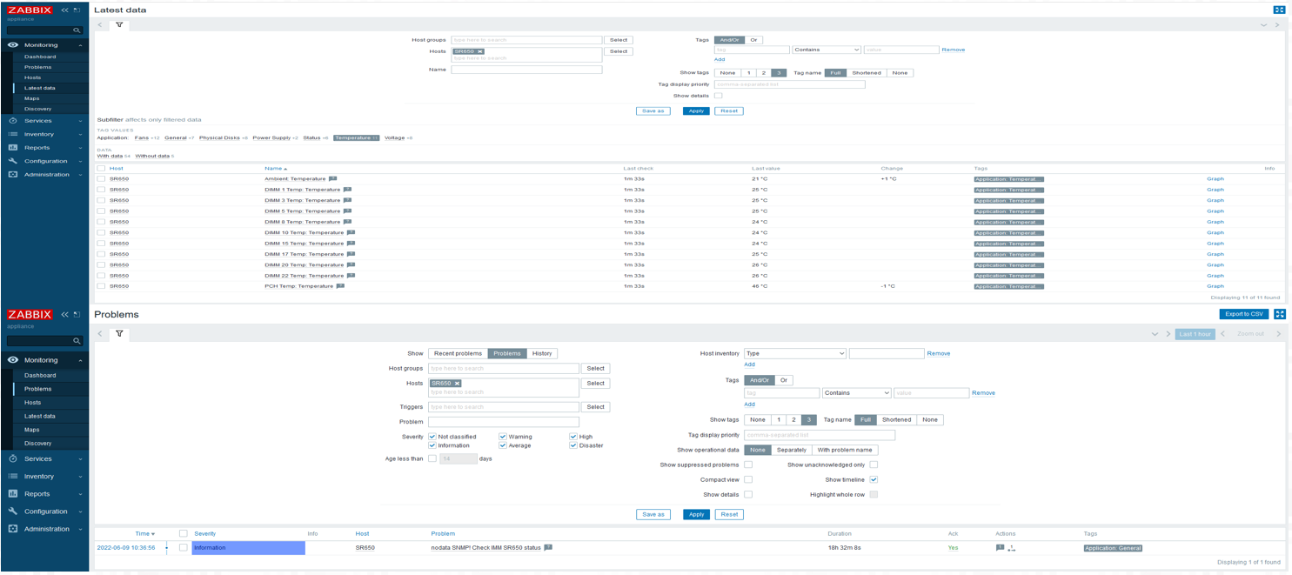
Task: Open acknowledge message icon in problem Actions column
Action: [1000, 548]
